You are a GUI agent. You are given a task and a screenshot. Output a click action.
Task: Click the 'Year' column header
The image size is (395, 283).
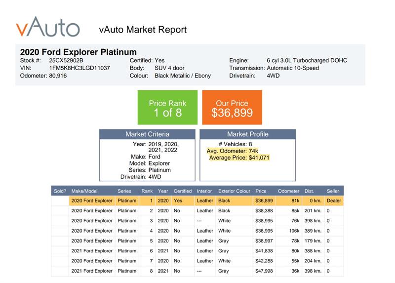[163, 191]
